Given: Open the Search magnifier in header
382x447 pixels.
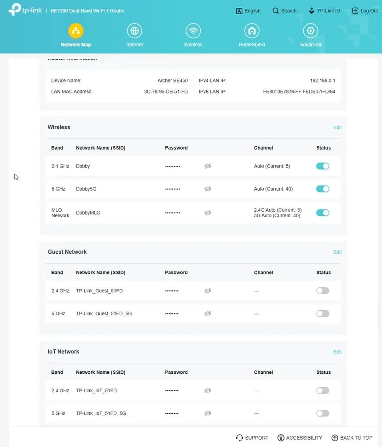Looking at the screenshot, I should coord(276,11).
